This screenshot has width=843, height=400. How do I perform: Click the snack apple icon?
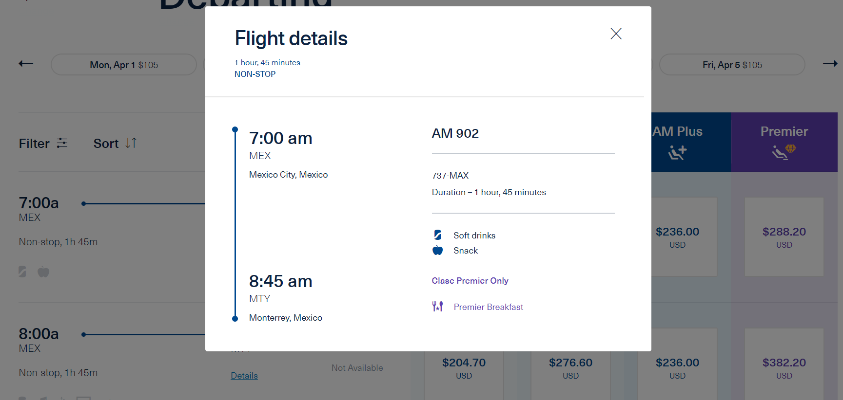tap(437, 251)
